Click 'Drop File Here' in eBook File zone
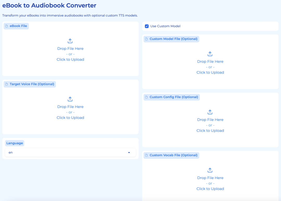 70,49
